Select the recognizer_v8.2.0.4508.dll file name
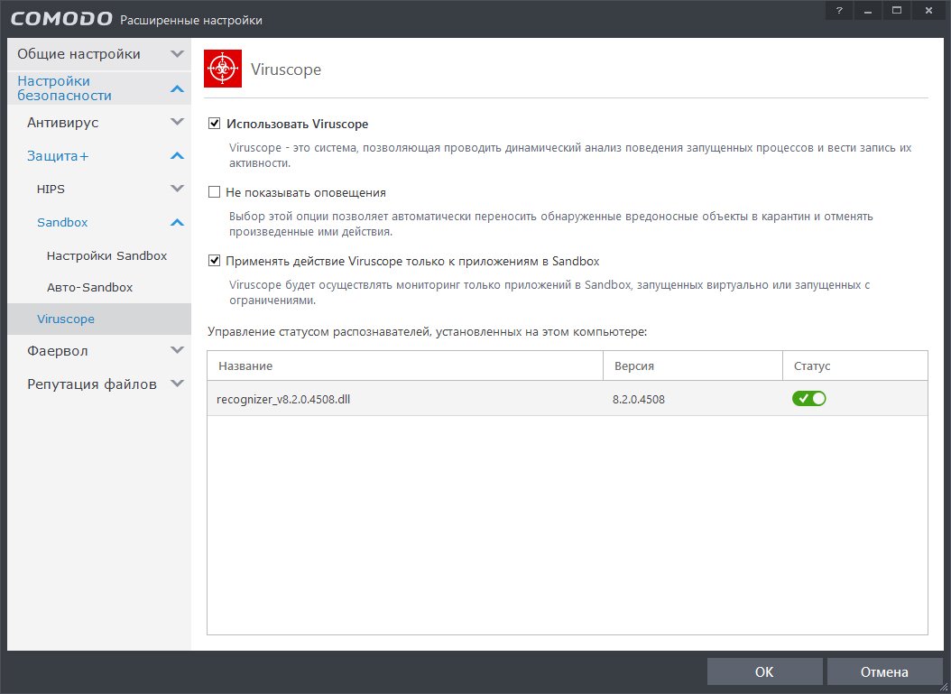 point(283,399)
